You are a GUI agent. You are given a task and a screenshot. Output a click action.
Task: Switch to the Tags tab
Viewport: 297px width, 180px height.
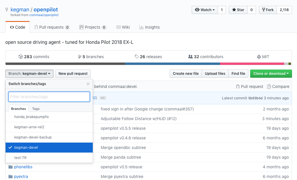click(x=36, y=109)
